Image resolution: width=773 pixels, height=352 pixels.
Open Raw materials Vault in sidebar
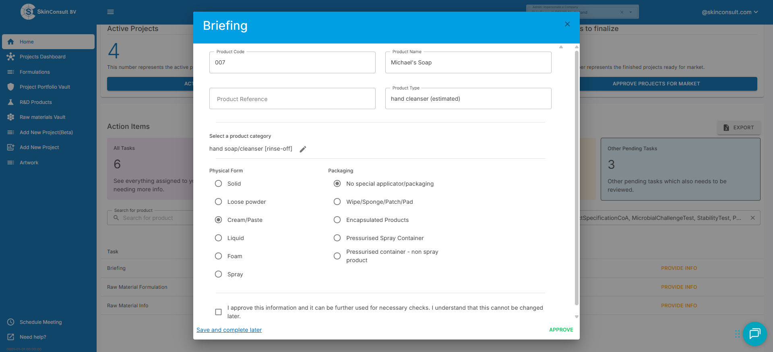click(42, 117)
